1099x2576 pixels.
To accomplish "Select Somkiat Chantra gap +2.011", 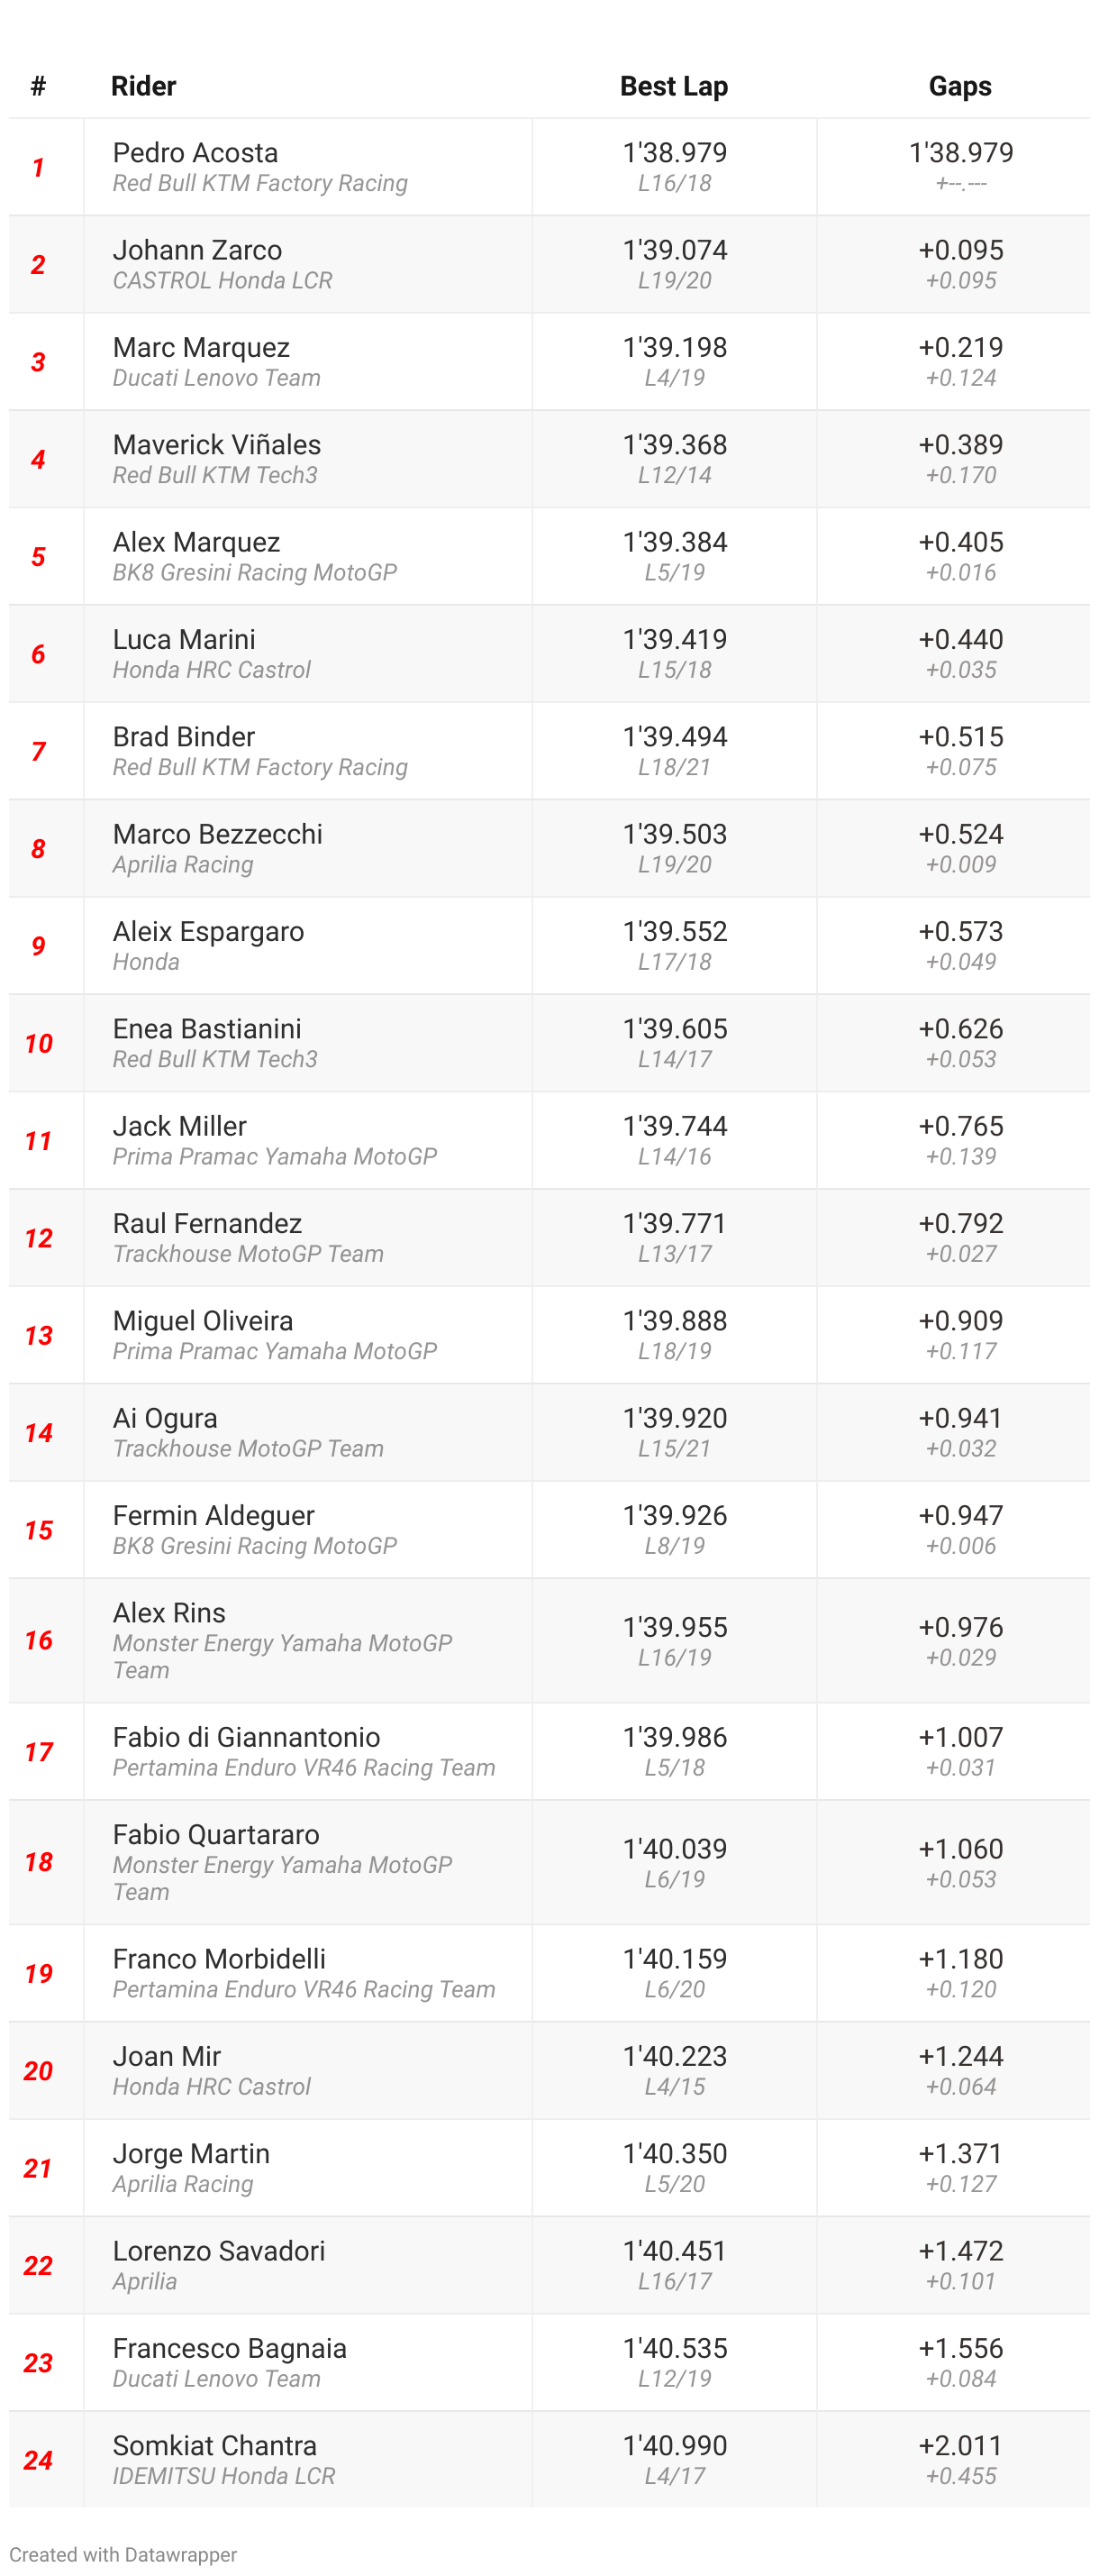I will [x=960, y=2446].
